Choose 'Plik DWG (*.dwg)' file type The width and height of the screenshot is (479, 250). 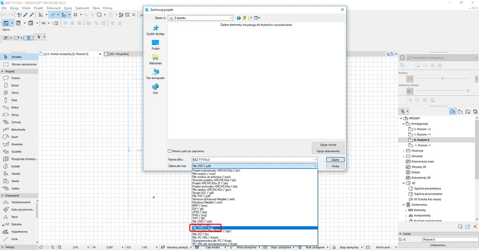255,228
